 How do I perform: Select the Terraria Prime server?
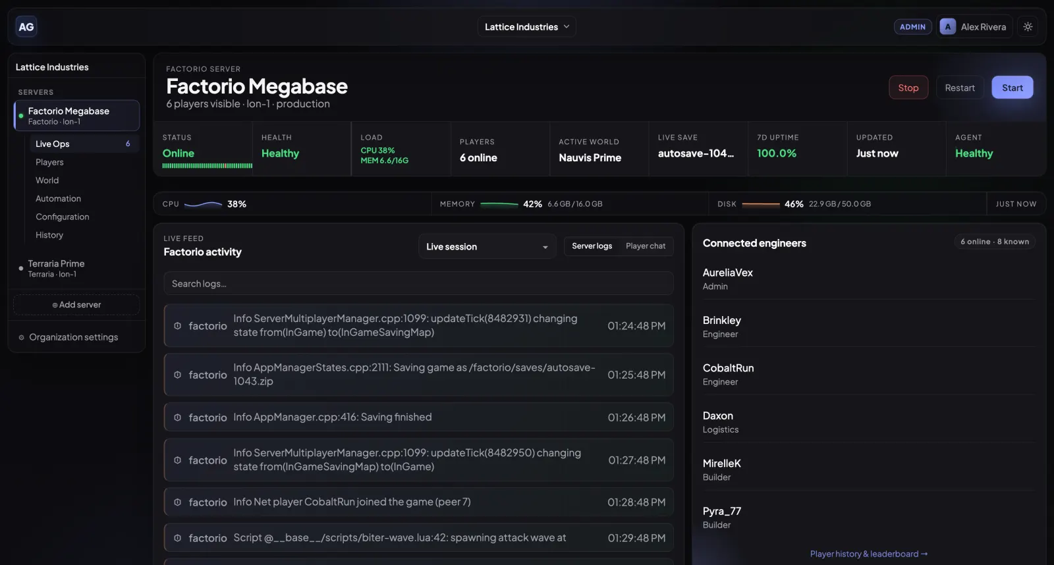coord(76,269)
